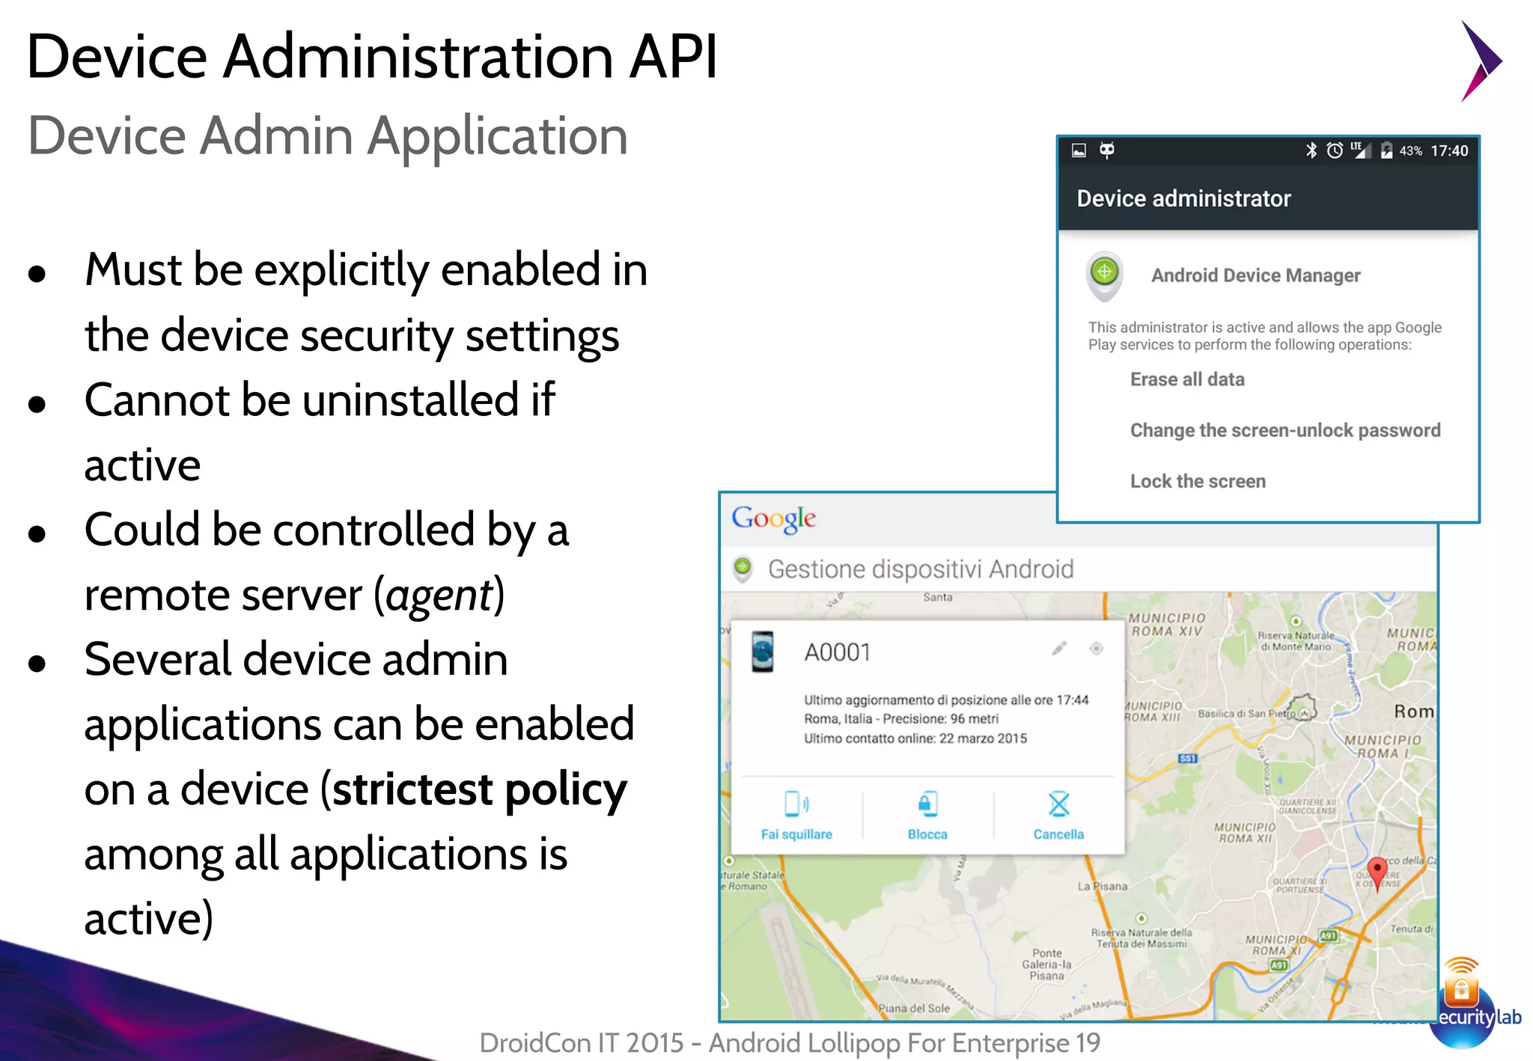Click the DroidCon IT 2015 footer text
The height and width of the screenshot is (1061, 1533).
click(x=790, y=1042)
